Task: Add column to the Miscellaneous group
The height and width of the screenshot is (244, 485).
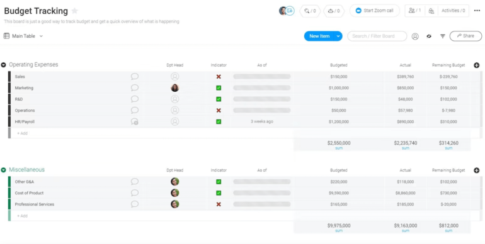Action: coord(477,170)
